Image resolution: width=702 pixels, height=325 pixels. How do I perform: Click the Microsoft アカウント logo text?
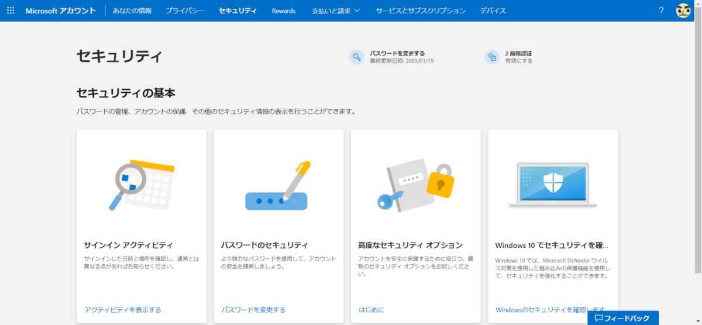click(x=60, y=11)
